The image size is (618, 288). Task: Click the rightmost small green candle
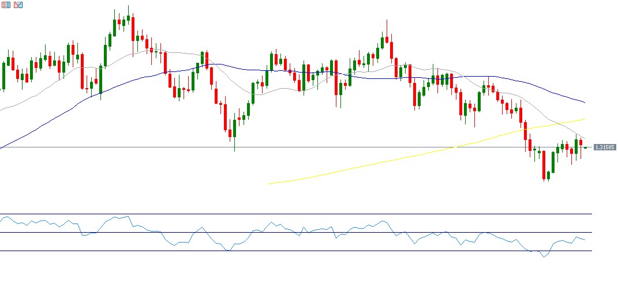coord(585,147)
